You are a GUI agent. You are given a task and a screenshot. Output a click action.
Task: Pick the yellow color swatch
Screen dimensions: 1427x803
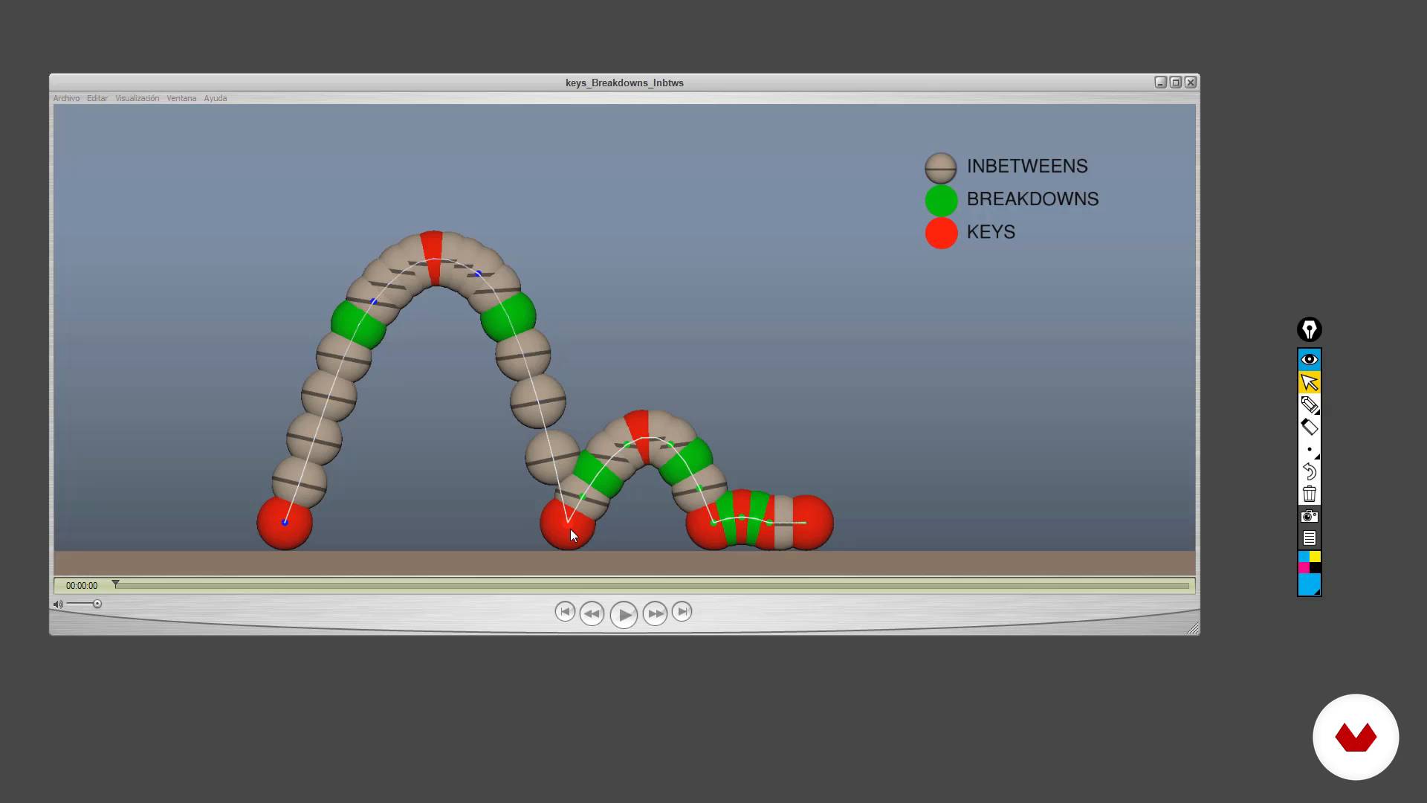point(1315,556)
